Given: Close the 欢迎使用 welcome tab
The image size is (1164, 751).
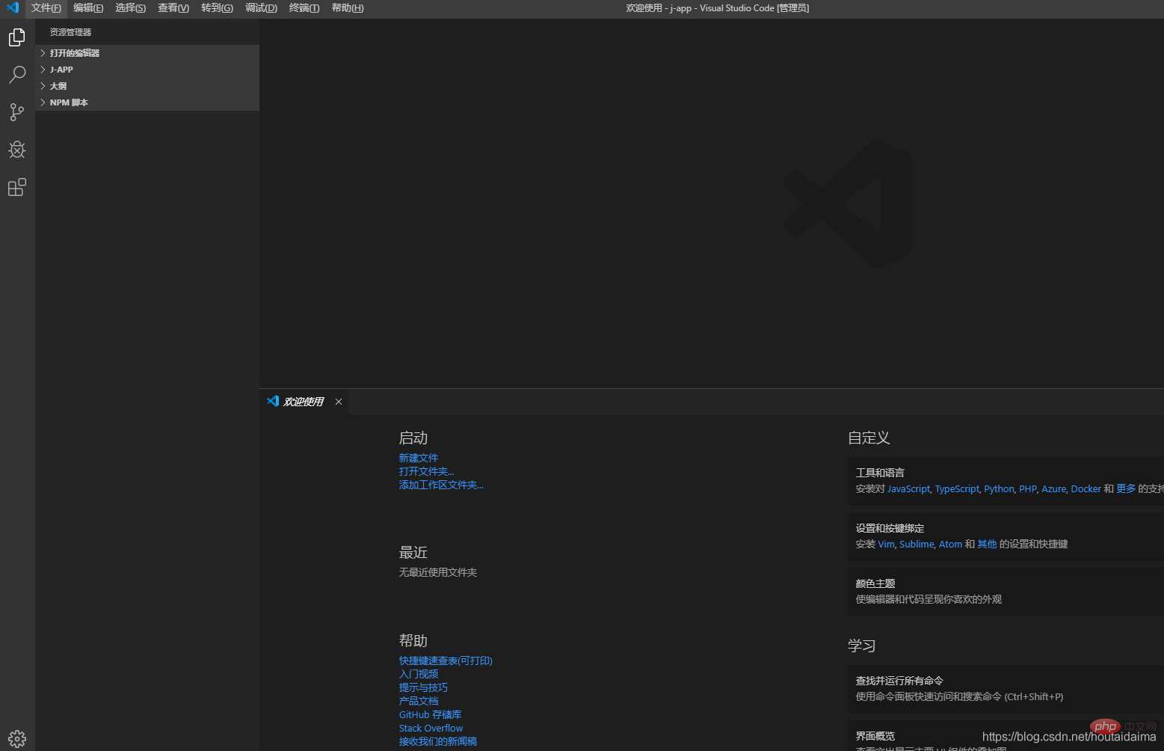Looking at the screenshot, I should point(339,402).
